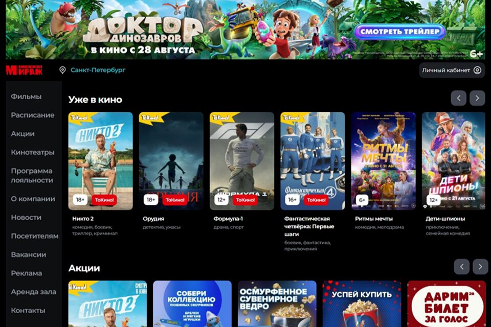Open the Расписание menu item

(x=33, y=115)
